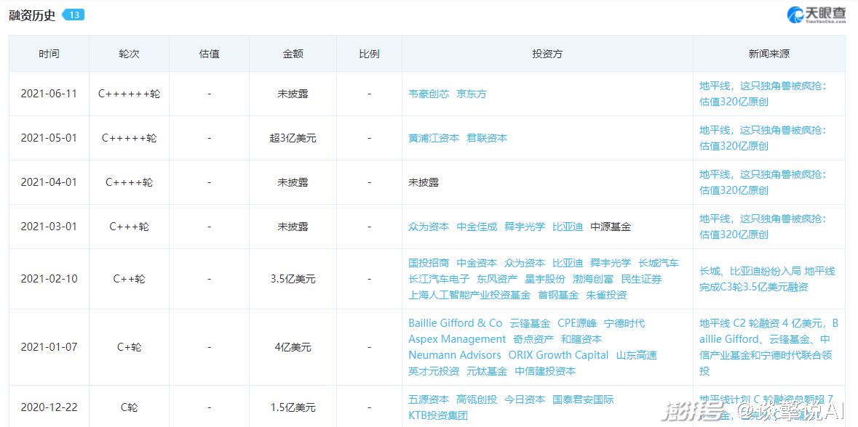The image size is (858, 427).
Task: Open 黄浦江资本 investor page
Action: click(434, 138)
